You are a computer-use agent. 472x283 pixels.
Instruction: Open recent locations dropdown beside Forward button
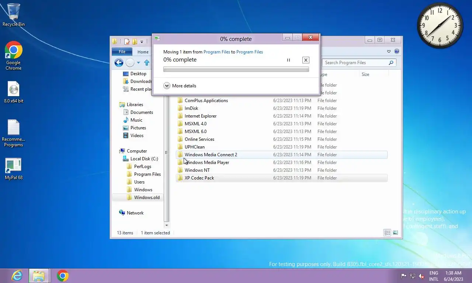138,63
